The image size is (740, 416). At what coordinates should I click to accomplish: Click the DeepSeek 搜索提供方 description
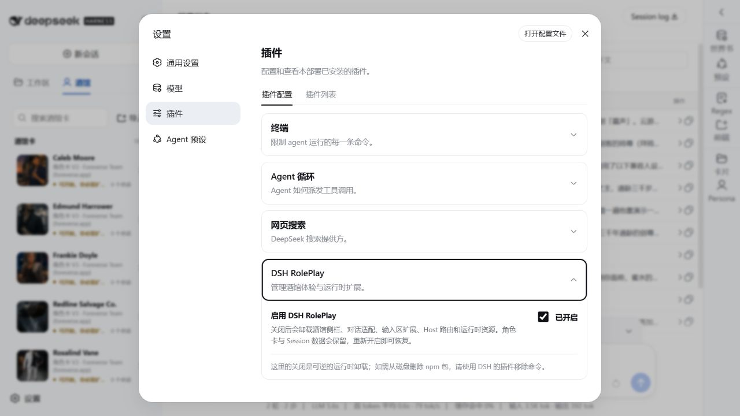(x=310, y=239)
